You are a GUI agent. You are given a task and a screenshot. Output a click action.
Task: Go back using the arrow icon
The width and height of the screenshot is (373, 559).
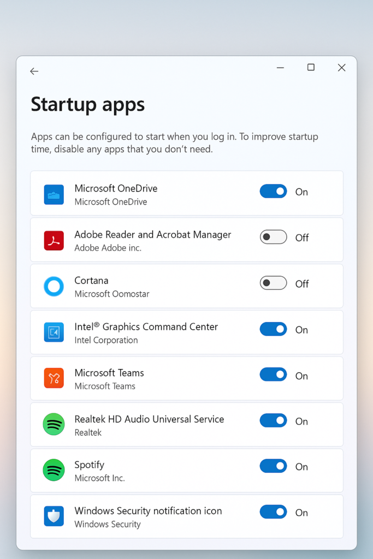pos(34,72)
